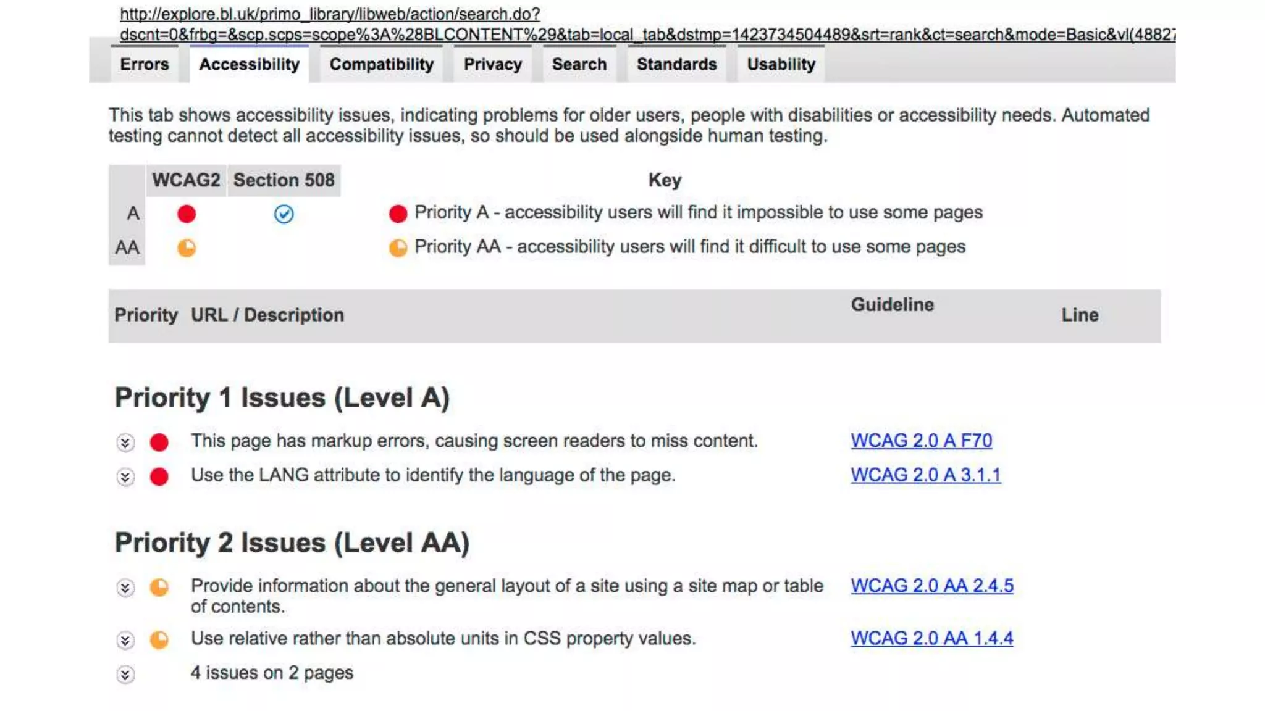
Task: Click red icon beside LANG attribute issue
Action: point(159,476)
